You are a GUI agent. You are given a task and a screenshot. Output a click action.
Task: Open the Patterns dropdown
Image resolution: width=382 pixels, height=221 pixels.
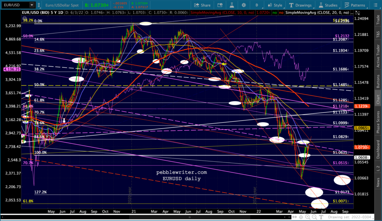point(355,5)
